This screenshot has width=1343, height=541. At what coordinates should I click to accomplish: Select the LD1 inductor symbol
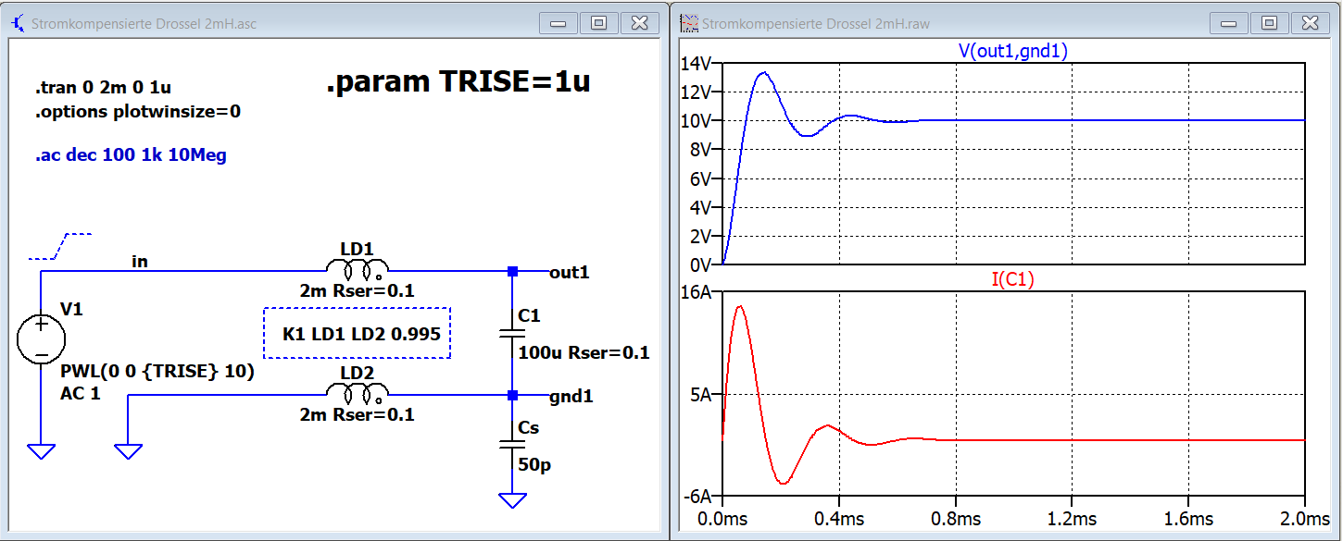pyautogui.click(x=357, y=270)
